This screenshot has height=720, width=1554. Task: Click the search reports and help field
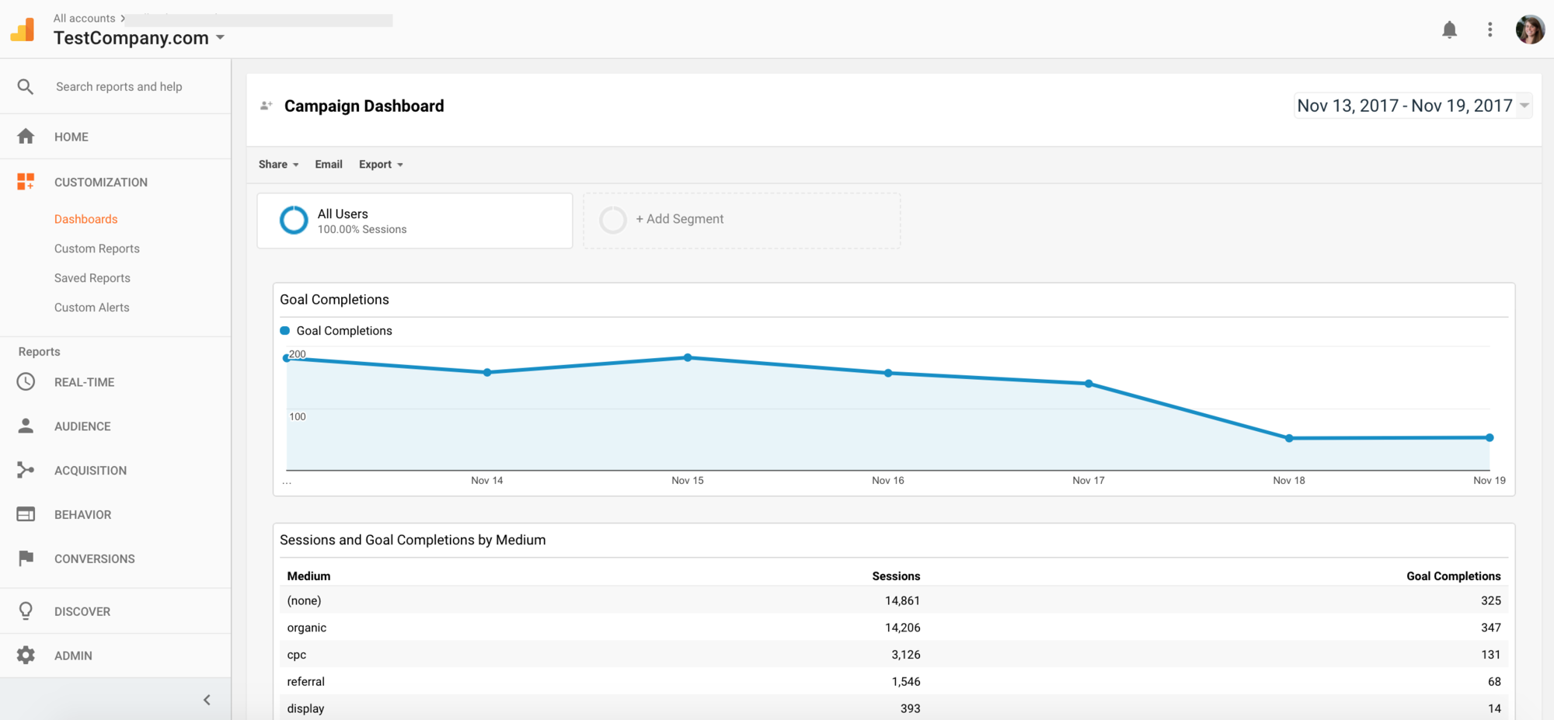point(119,87)
